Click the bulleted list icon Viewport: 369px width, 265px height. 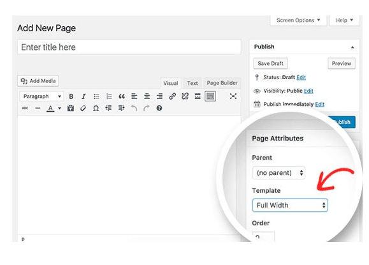click(96, 96)
